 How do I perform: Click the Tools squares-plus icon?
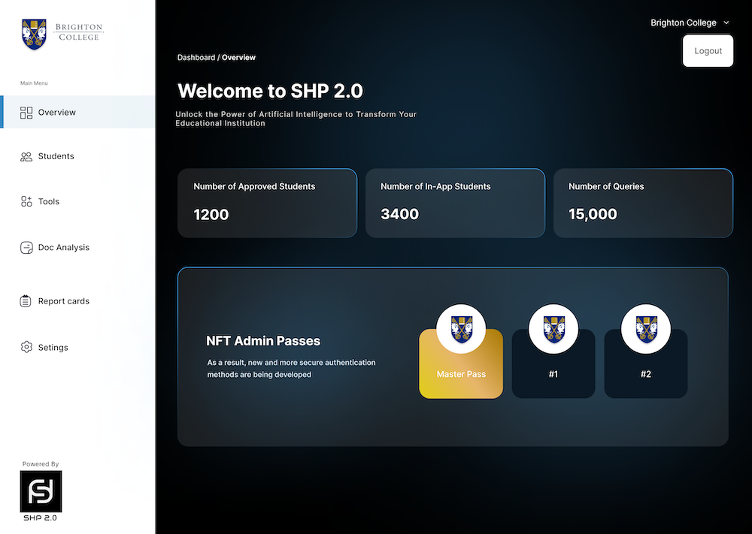[26, 201]
